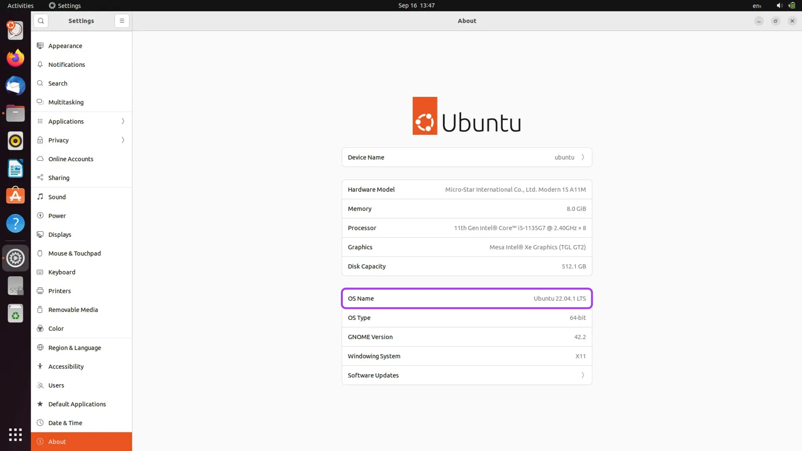Click the Processor value text
The image size is (802, 451).
pos(520,228)
